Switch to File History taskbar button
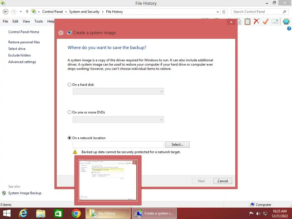Image resolution: width=292 pixels, height=219 pixels. point(108,213)
